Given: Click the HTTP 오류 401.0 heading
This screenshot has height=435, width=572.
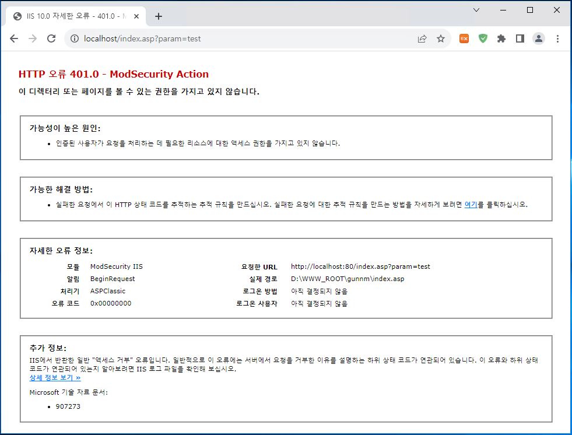Looking at the screenshot, I should pyautogui.click(x=114, y=74).
